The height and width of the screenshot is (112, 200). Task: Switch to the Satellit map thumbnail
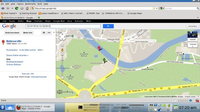(x=192, y=36)
